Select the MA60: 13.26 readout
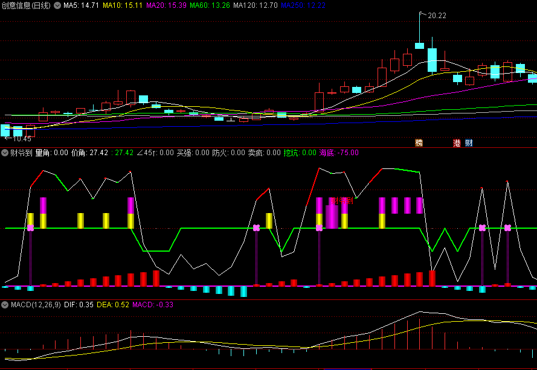This screenshot has width=537, height=370. [210, 5]
